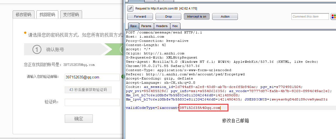The height and width of the screenshot is (139, 336).
Task: Toggle the Intercept is on button
Action: [x=197, y=16]
